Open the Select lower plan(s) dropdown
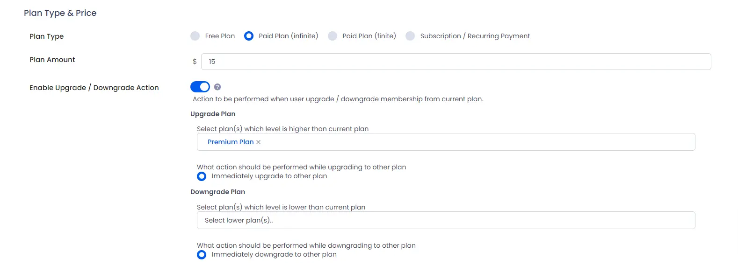 446,220
